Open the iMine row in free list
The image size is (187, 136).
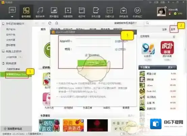(x=158, y=85)
